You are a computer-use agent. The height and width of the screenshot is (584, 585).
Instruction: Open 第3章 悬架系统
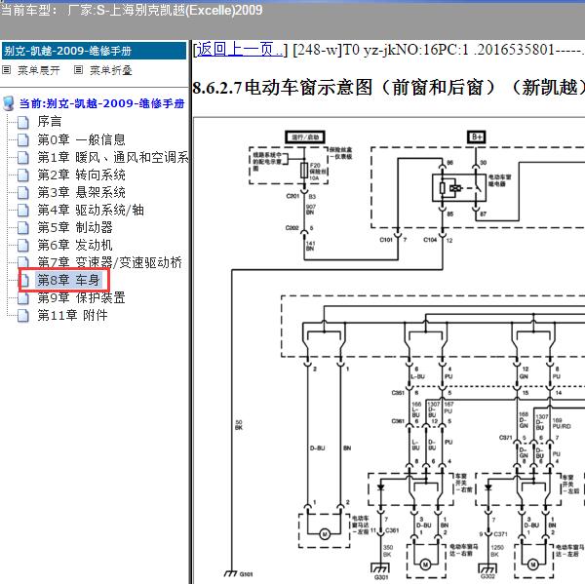(x=81, y=192)
